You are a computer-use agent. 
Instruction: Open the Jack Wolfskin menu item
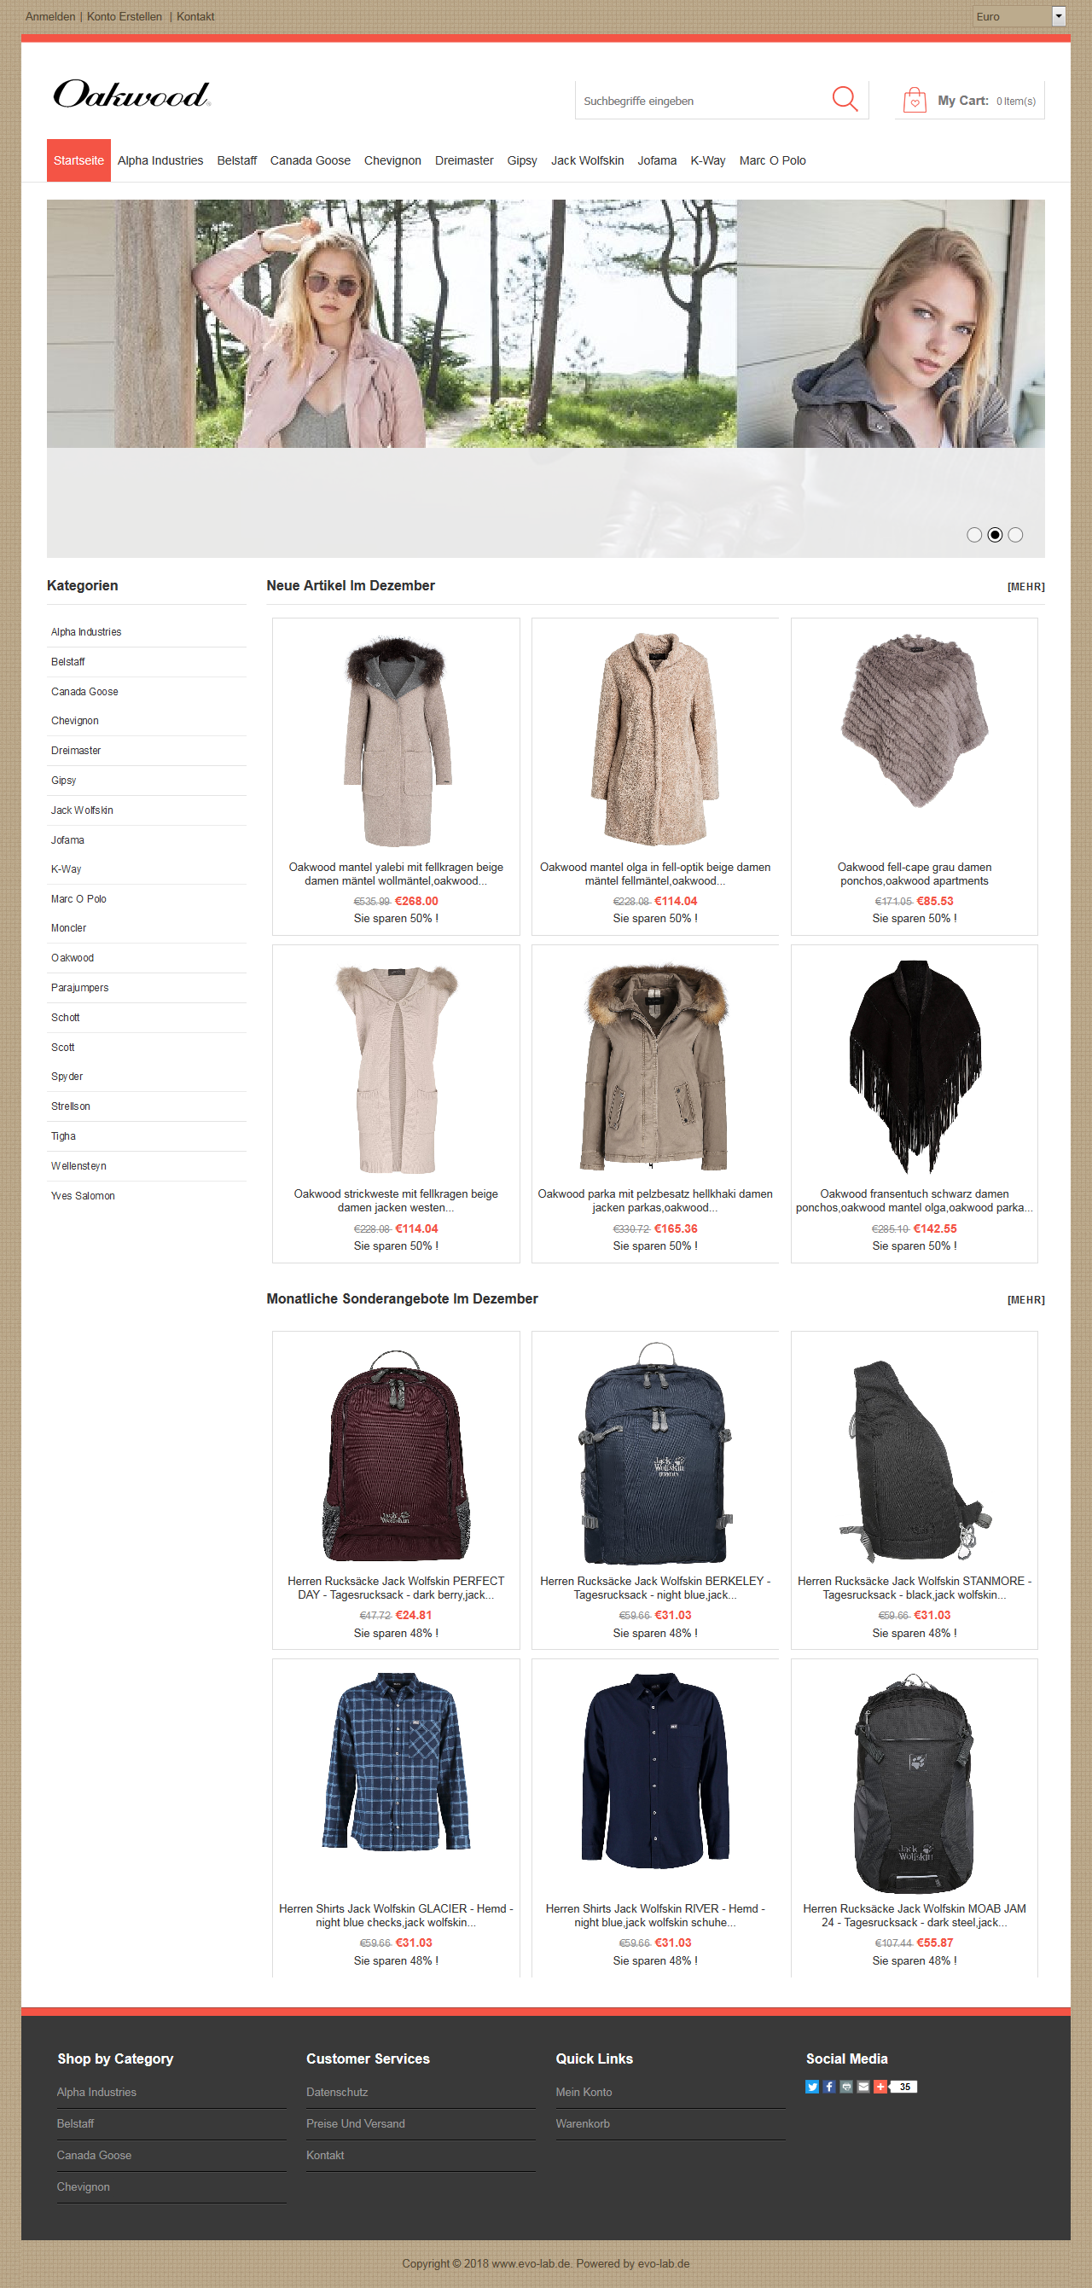[x=587, y=160]
